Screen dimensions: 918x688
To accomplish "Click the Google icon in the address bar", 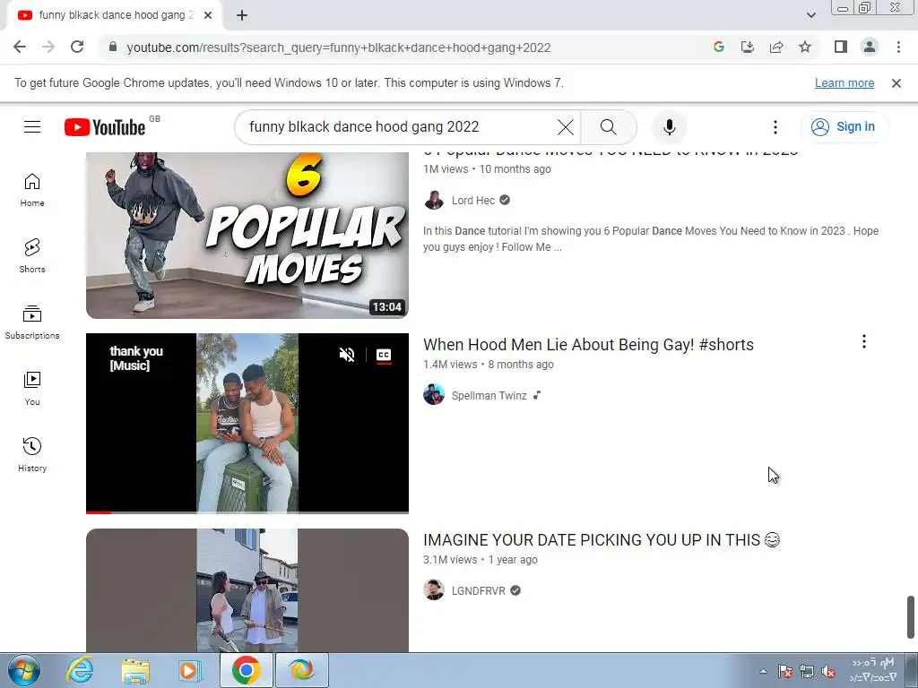I will 719,47.
